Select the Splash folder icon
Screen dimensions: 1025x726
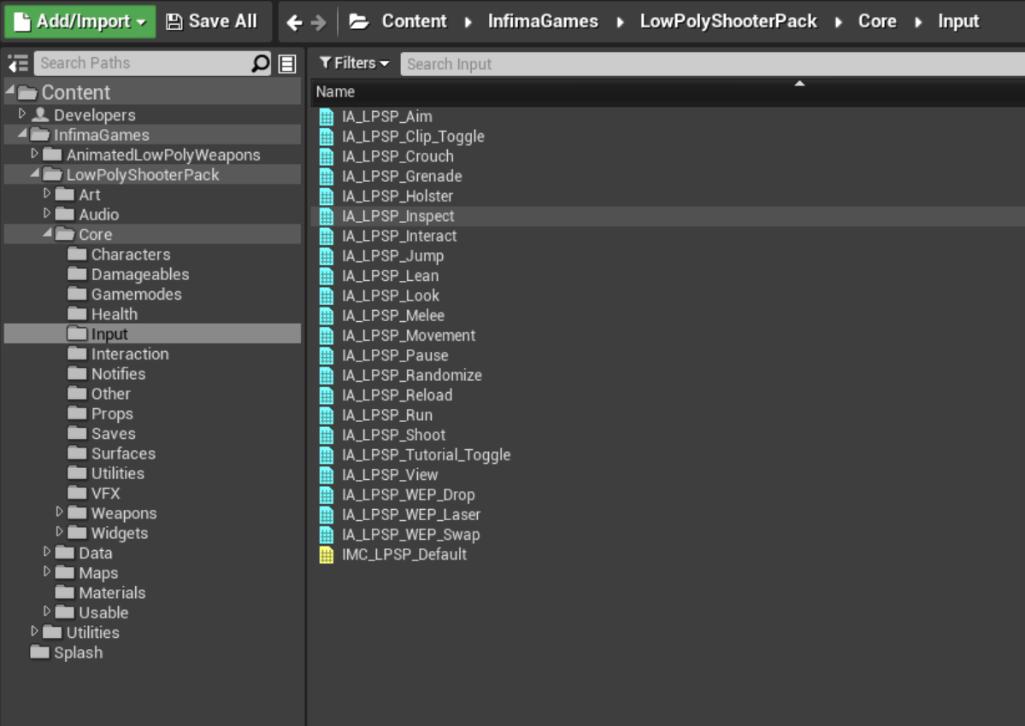(39, 653)
